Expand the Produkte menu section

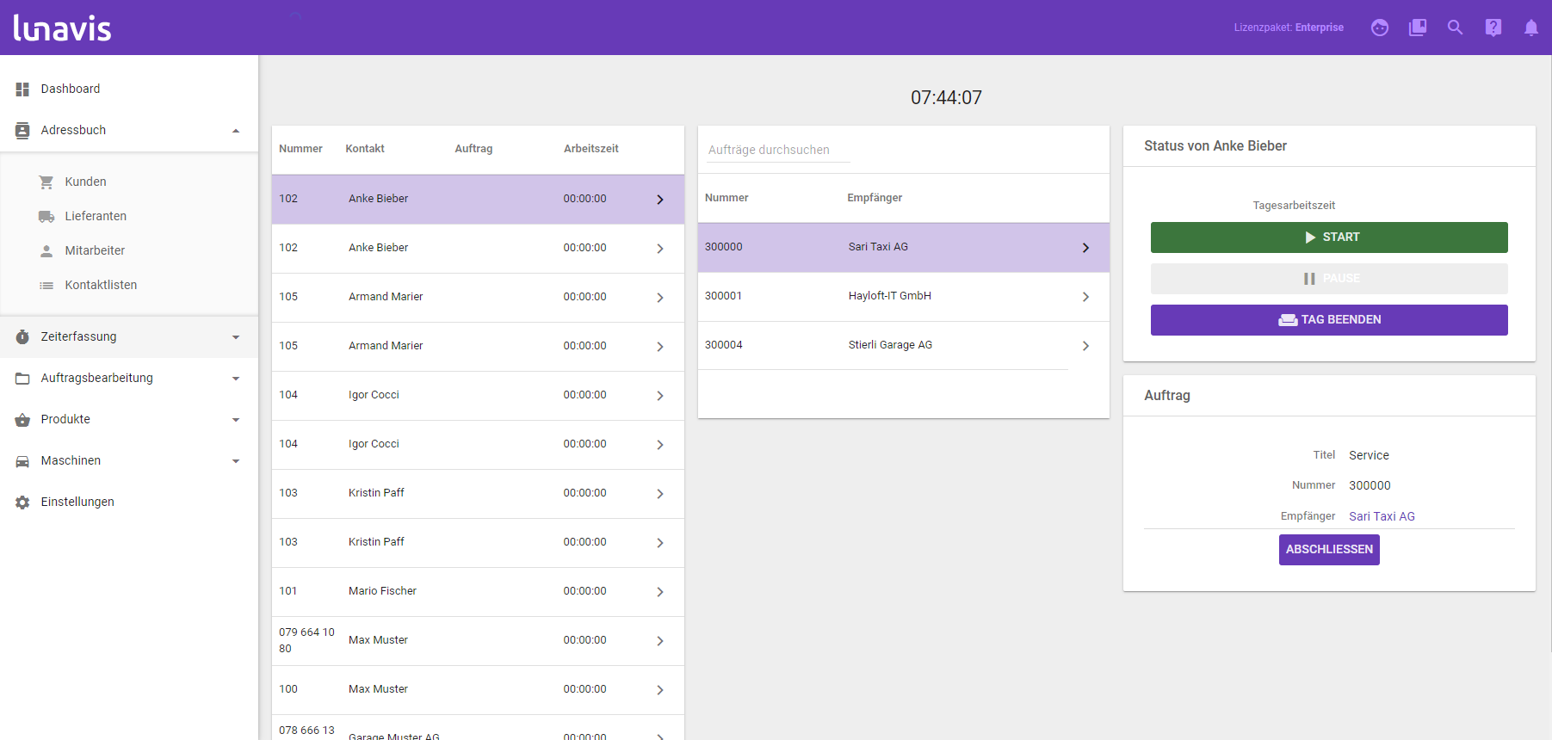coord(235,420)
